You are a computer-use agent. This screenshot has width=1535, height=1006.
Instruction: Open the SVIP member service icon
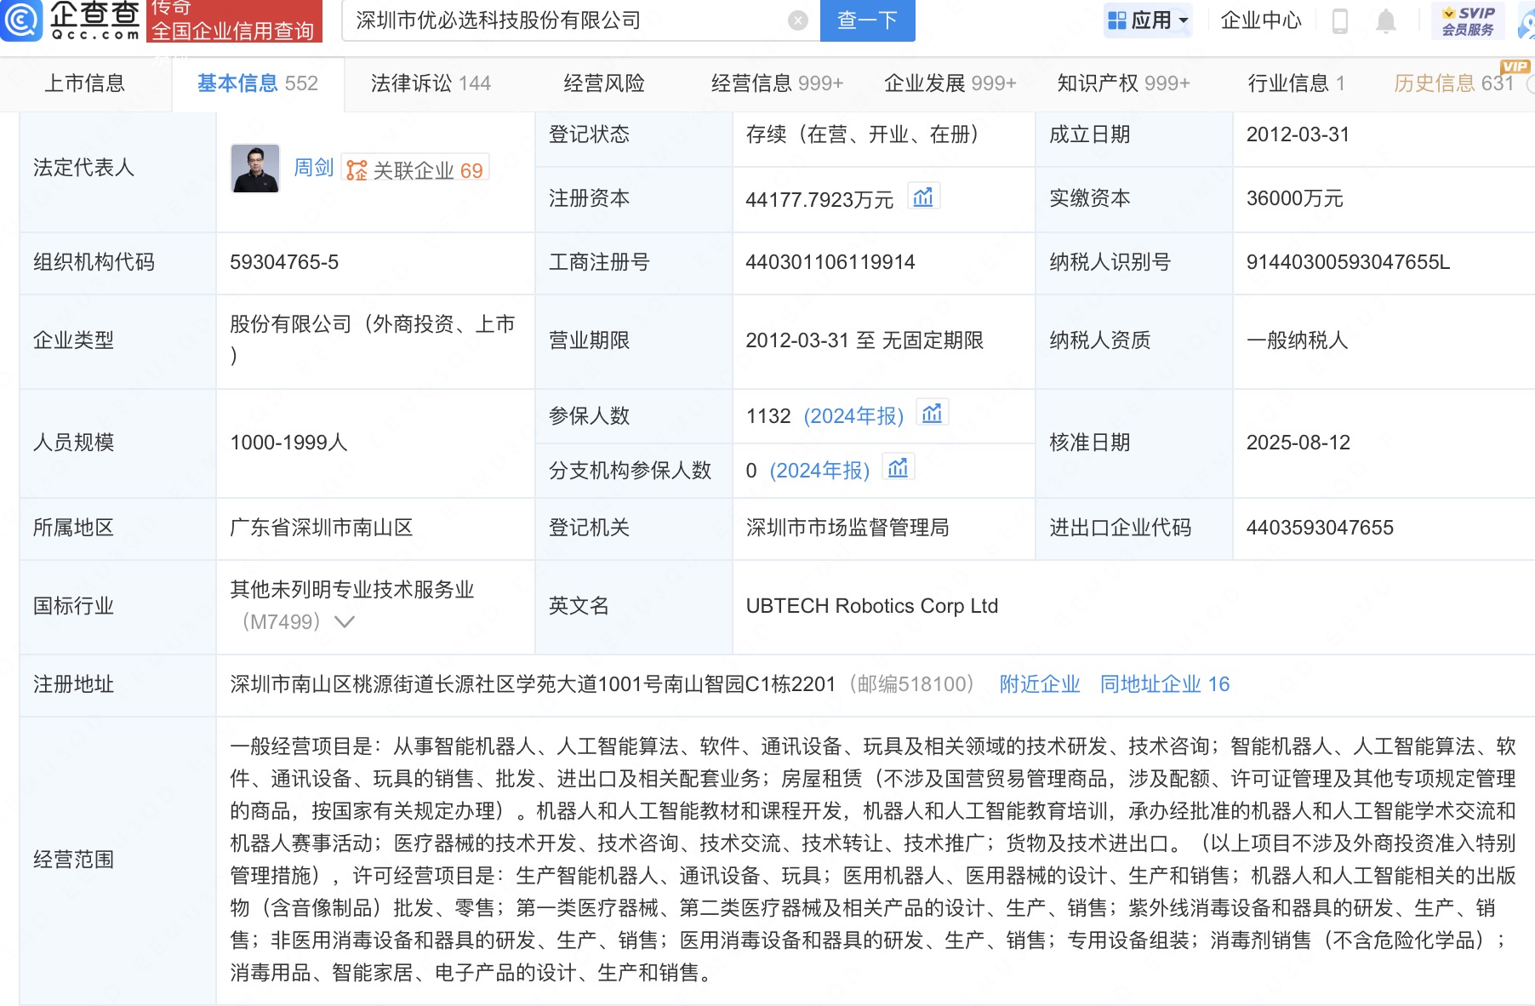pos(1468,20)
